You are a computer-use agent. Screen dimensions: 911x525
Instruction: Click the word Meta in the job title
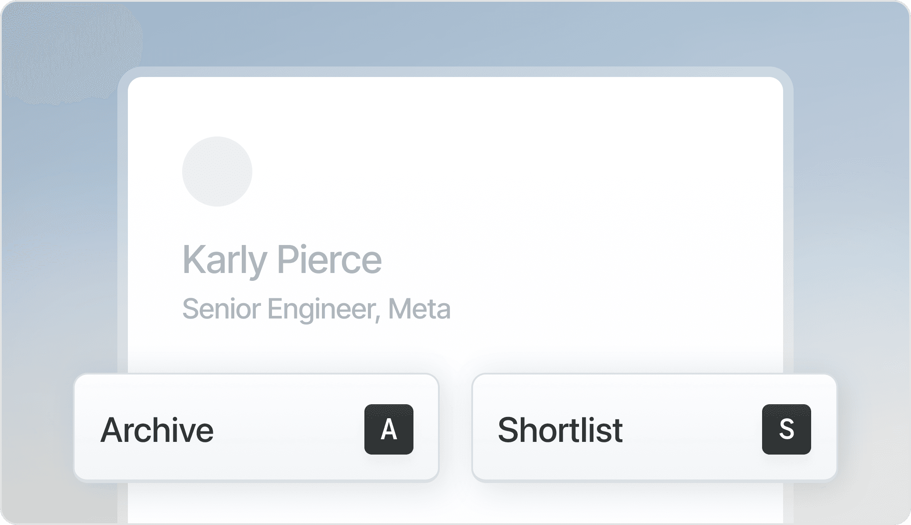coord(419,309)
